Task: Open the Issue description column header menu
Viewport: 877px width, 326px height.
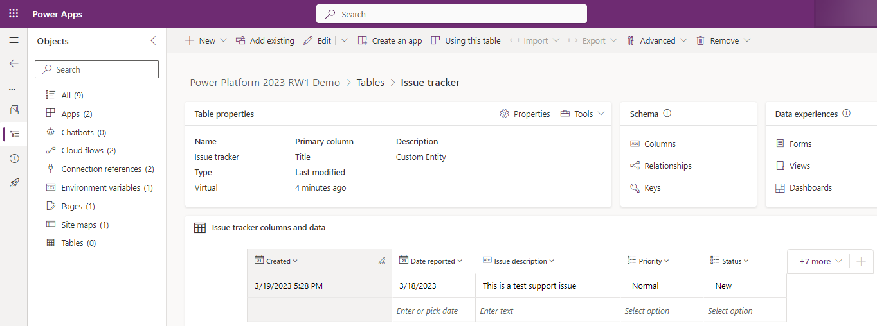Action: pyautogui.click(x=518, y=261)
